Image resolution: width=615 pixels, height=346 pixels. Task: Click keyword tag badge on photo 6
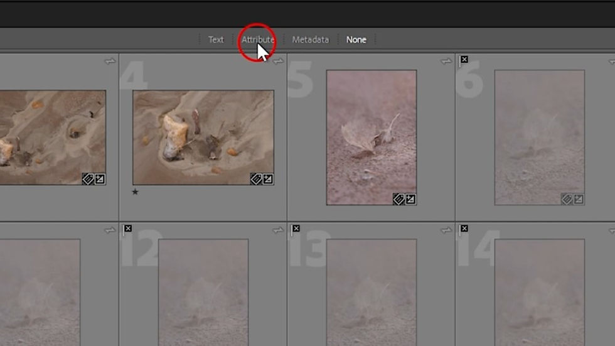coord(567,199)
